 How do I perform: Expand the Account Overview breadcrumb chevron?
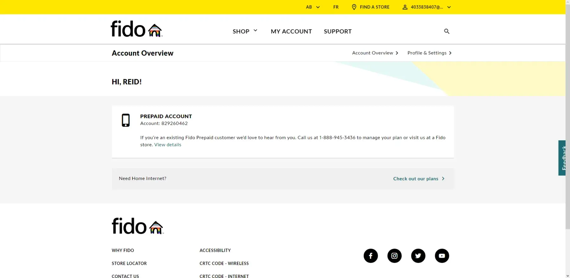coord(397,53)
